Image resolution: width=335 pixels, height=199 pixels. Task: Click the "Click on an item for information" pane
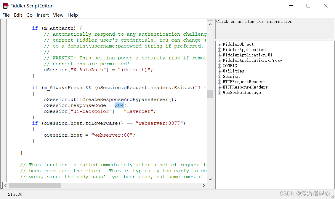pyautogui.click(x=275, y=29)
